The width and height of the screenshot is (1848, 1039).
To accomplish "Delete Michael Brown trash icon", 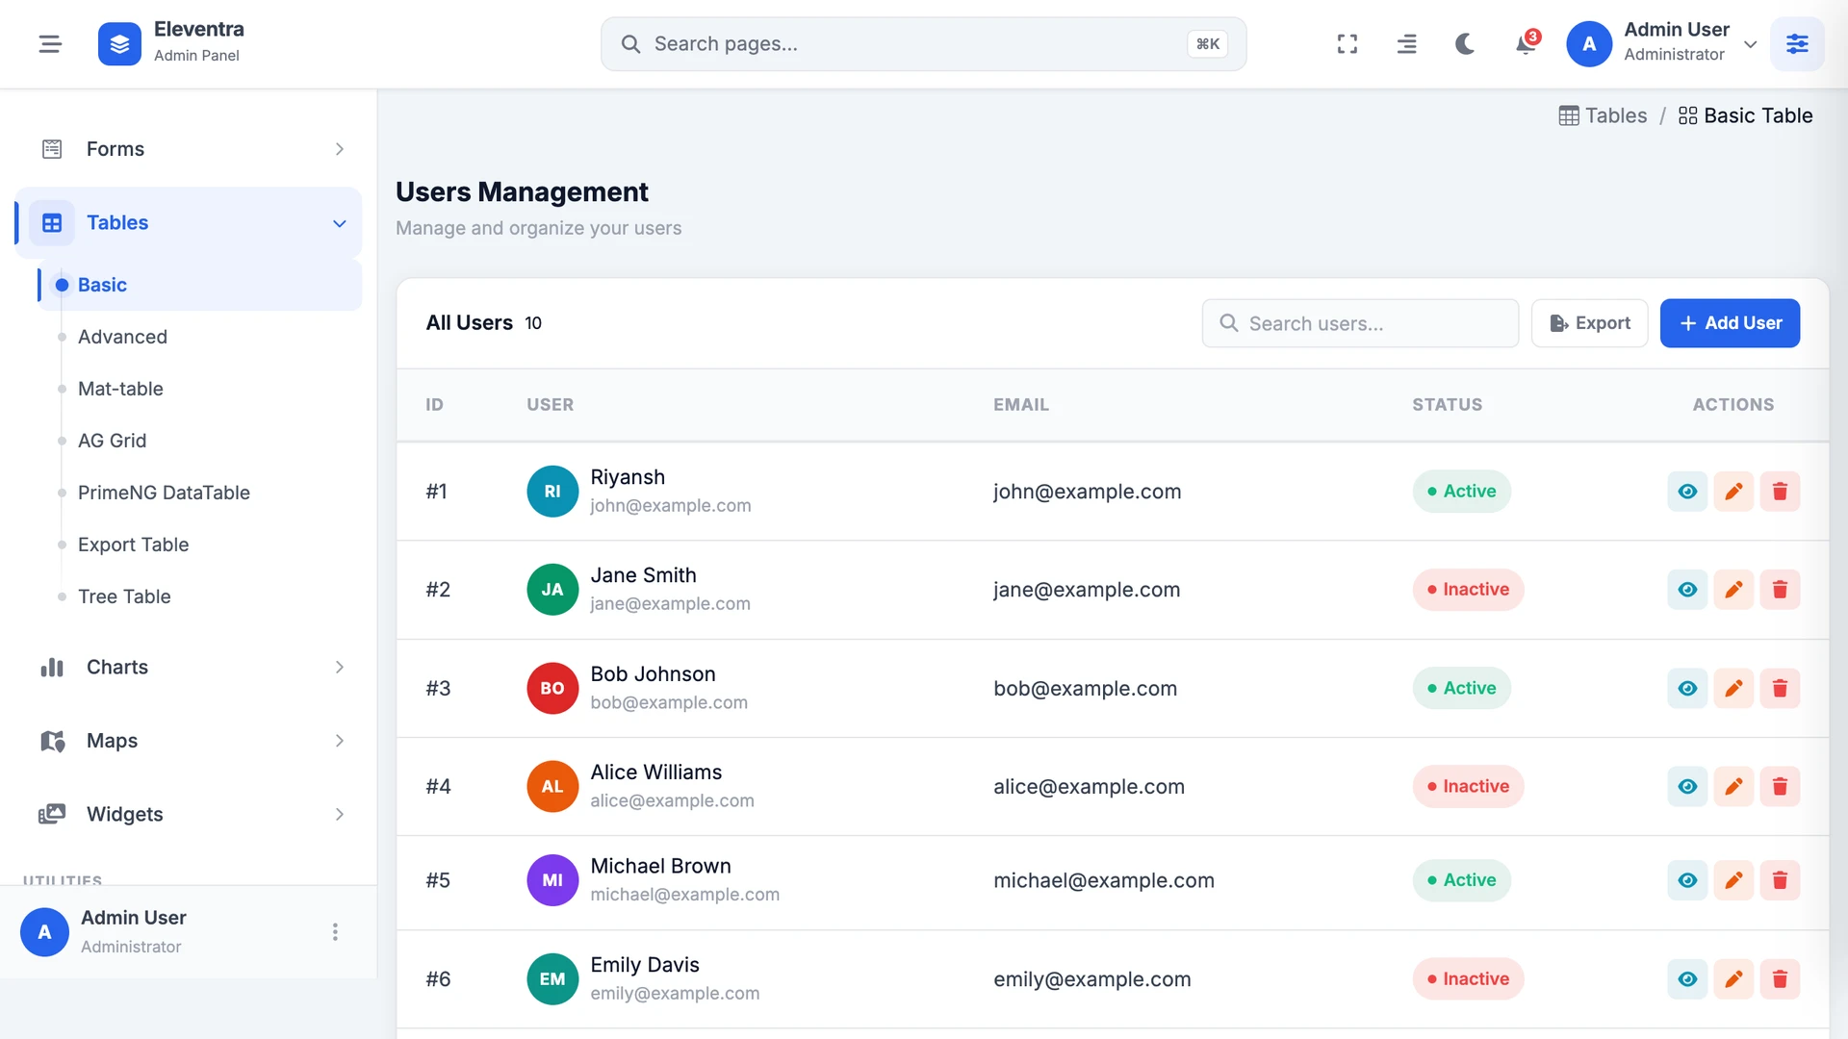I will click(1780, 880).
